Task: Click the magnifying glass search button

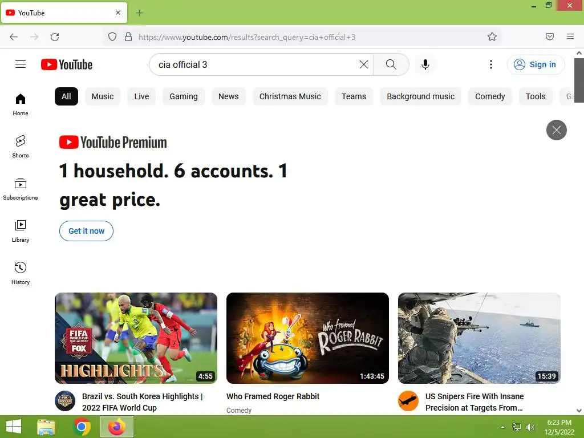Action: [x=391, y=64]
